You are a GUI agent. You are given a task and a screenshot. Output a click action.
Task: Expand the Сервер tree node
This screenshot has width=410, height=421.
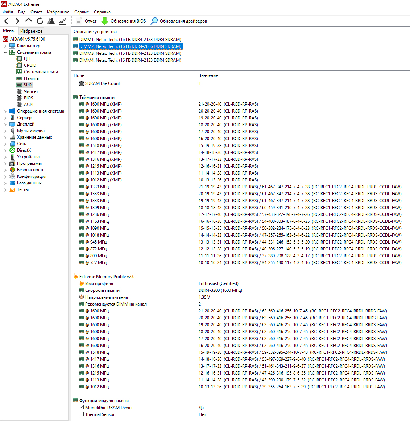pyautogui.click(x=5, y=118)
